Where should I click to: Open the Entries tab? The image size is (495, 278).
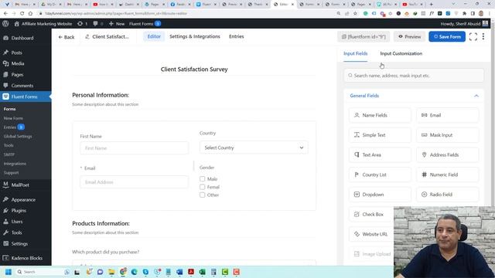[x=237, y=36]
